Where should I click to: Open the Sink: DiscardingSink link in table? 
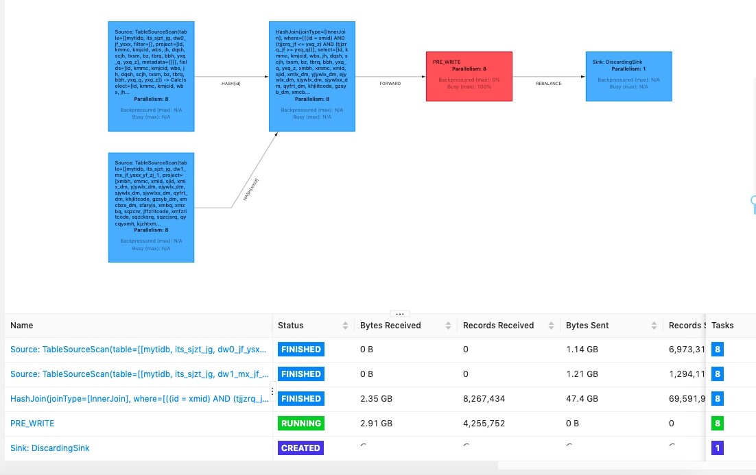[x=50, y=448]
